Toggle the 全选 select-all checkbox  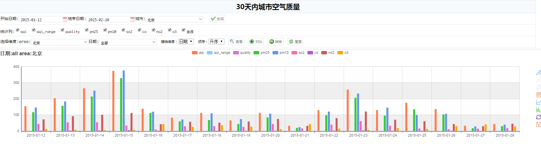click(184, 30)
